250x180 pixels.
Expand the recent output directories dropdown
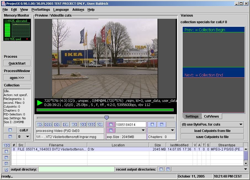(x=209, y=169)
